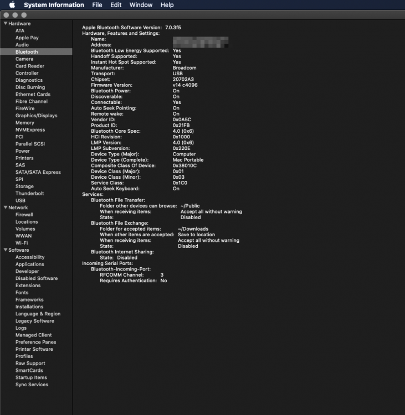Image resolution: width=405 pixels, height=415 pixels.
Task: Select Diagnostics in the sidebar
Action: click(29, 80)
